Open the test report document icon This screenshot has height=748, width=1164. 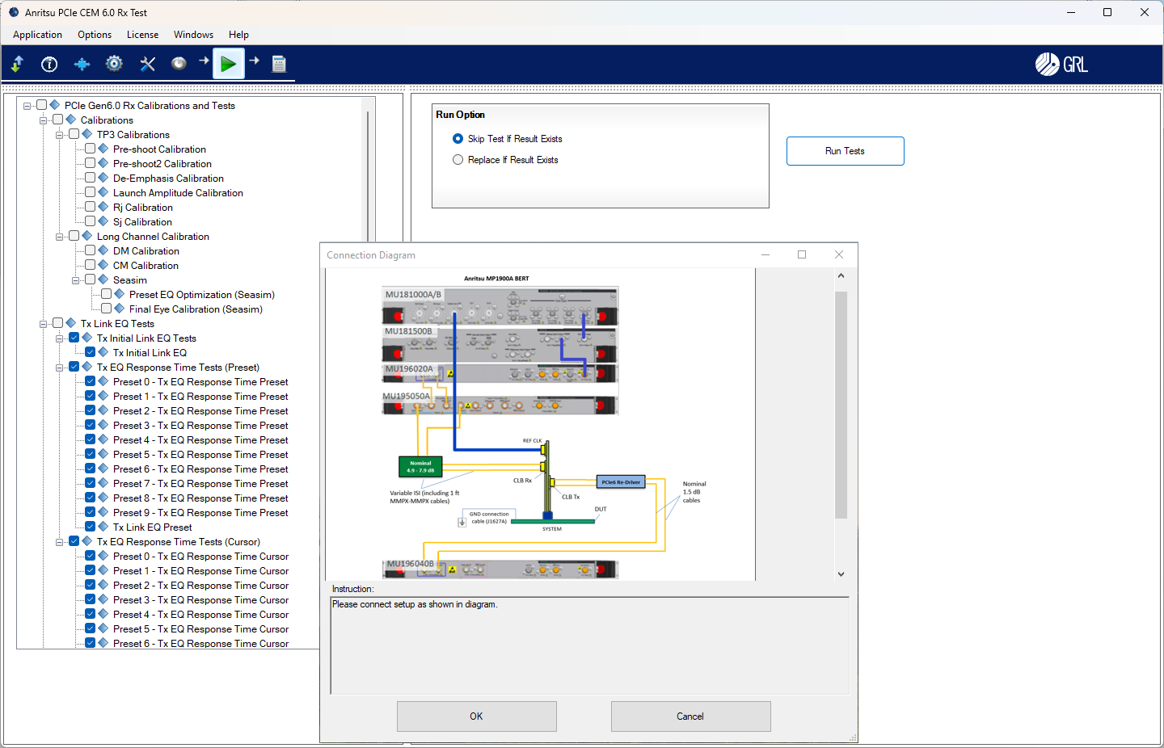pyautogui.click(x=279, y=63)
